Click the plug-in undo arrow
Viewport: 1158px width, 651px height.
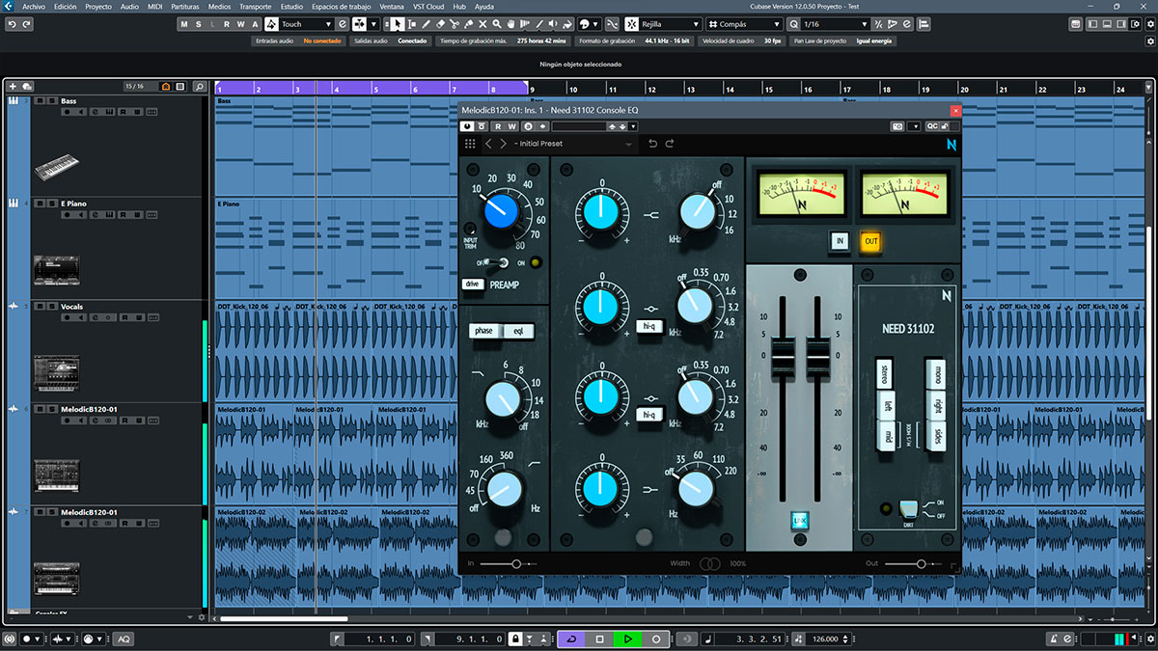coord(652,144)
